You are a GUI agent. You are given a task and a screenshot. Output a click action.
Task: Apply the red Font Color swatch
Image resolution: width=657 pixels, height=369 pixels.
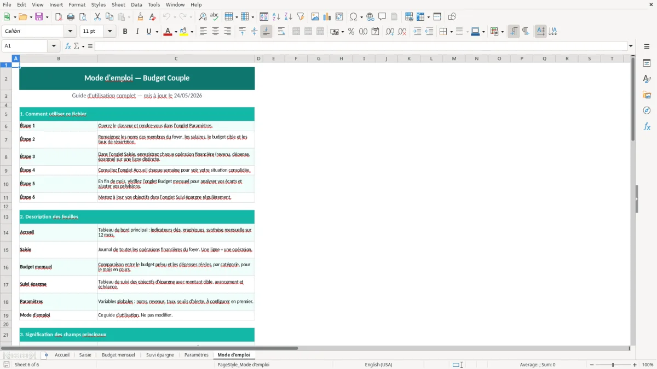click(167, 32)
